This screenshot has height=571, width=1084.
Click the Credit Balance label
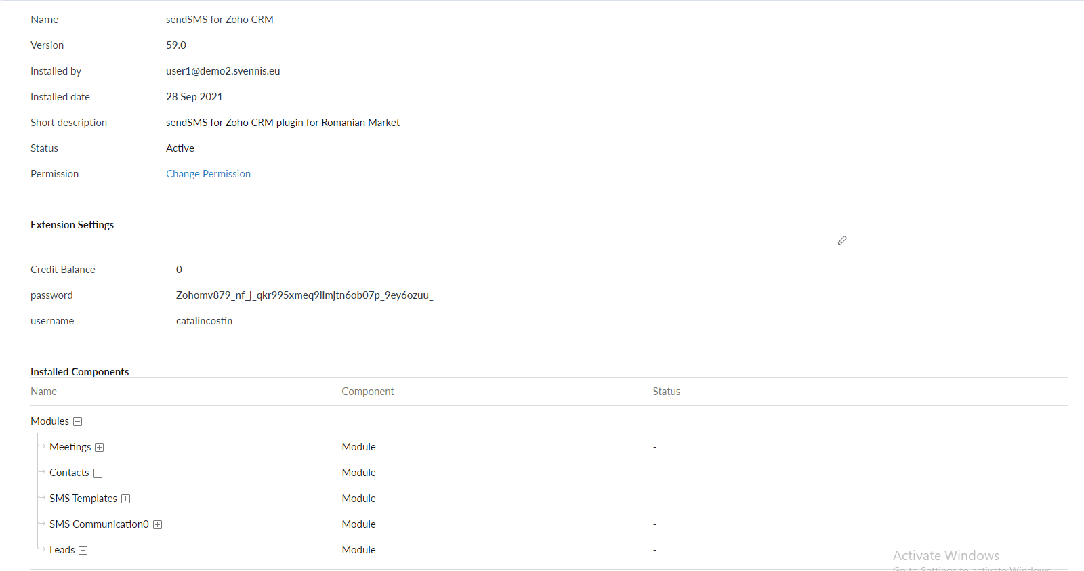pos(63,270)
